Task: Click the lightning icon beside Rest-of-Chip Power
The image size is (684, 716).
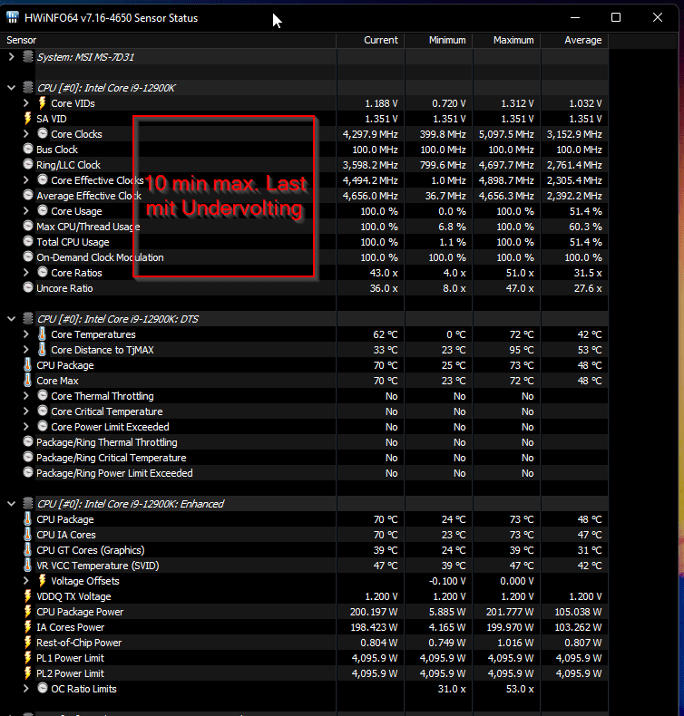Action: pos(28,643)
